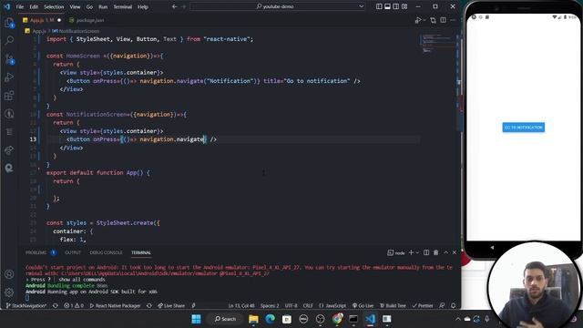Screen dimensions: 583x328
Task: Click Run code icon in editor toolbar
Action: point(418,20)
